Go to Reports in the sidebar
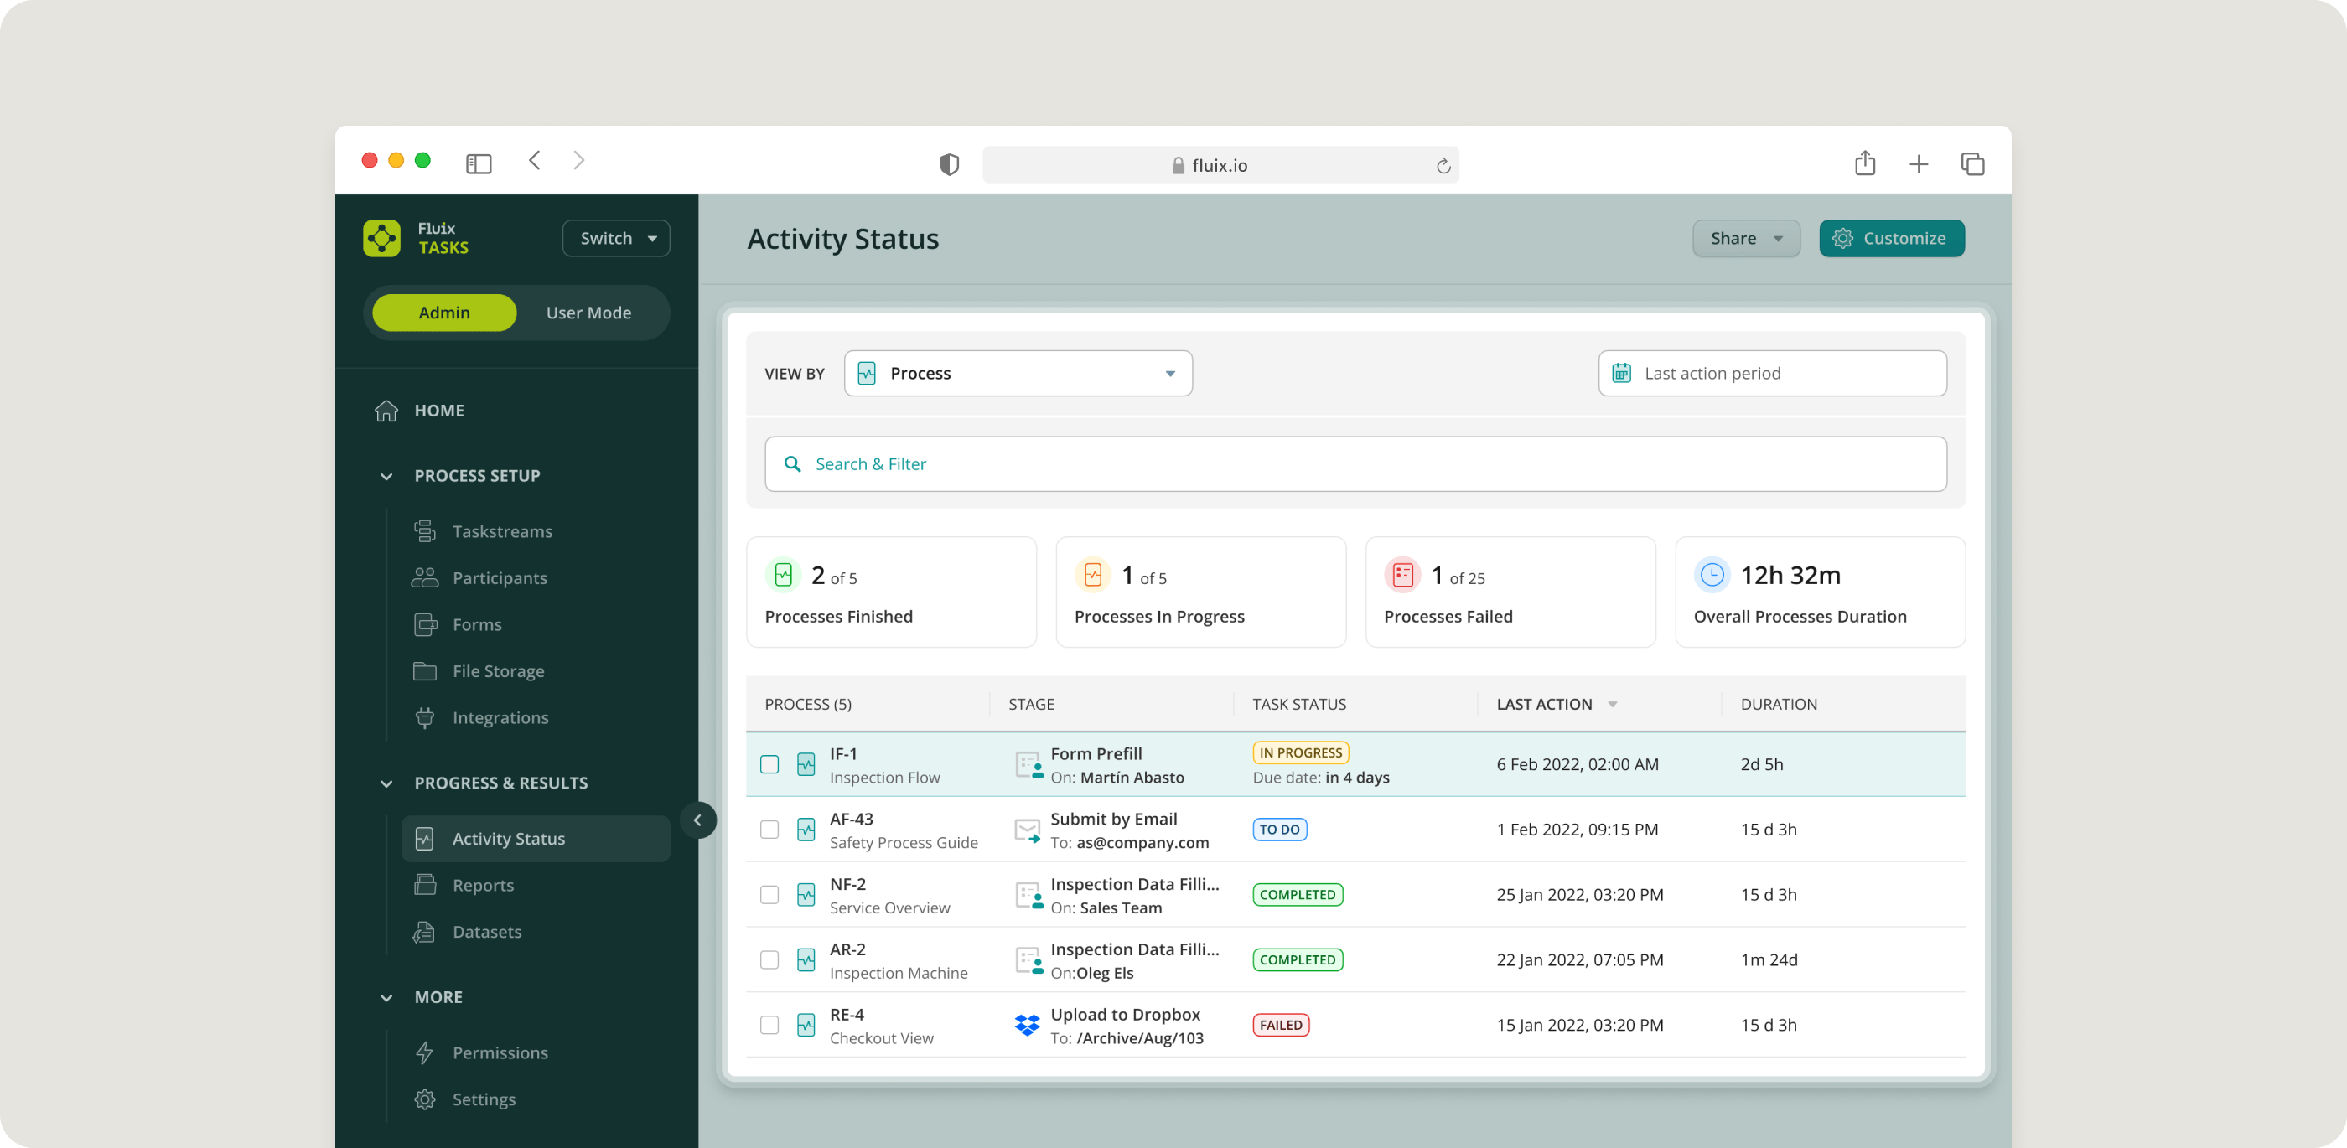The height and width of the screenshot is (1148, 2347). pos(483,886)
